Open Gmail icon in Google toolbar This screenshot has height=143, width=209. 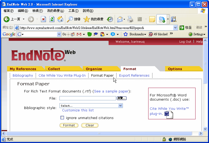(79, 34)
